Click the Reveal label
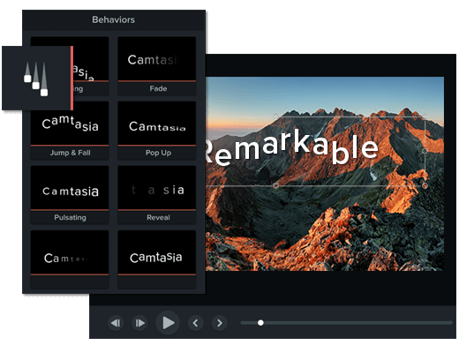 [x=158, y=218]
